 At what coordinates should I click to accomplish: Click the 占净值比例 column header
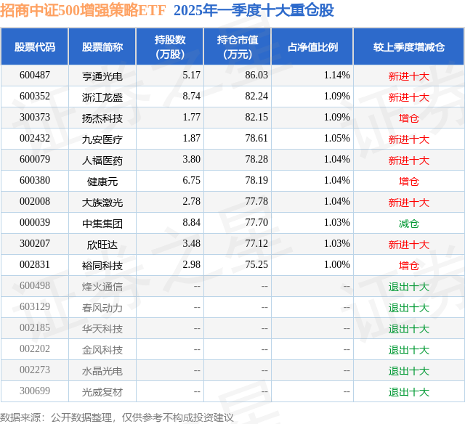pyautogui.click(x=312, y=46)
